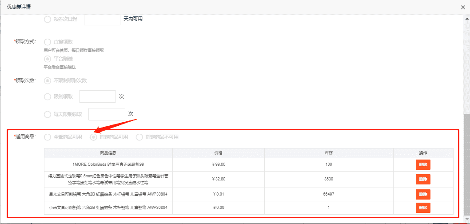
Task: Select the 指定商品可用 radio button
Action: click(94, 137)
